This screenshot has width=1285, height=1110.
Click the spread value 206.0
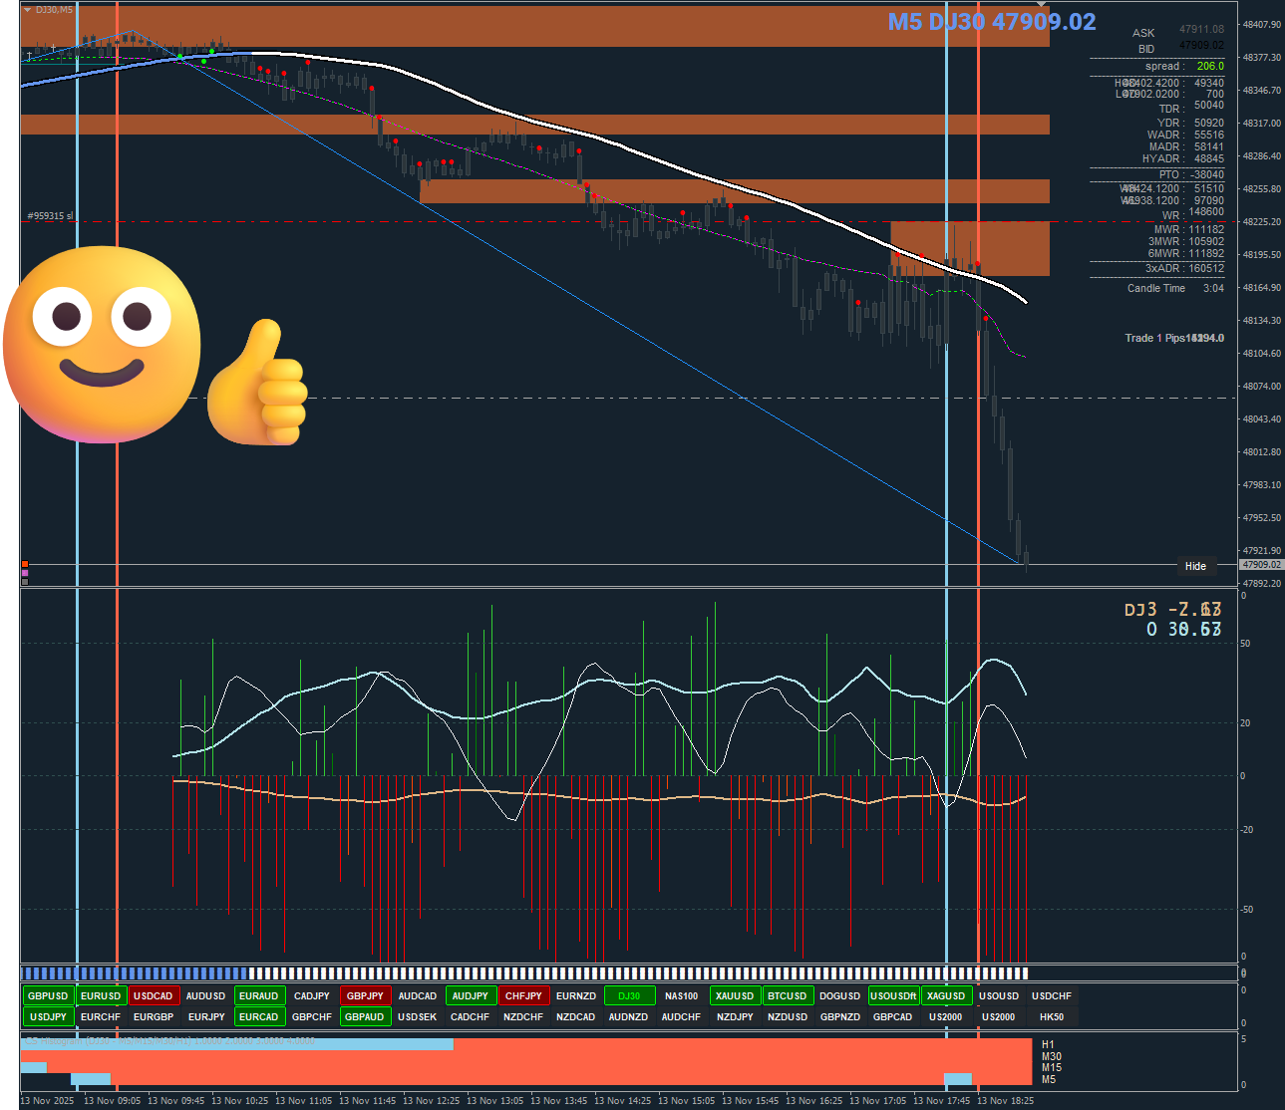1210,66
